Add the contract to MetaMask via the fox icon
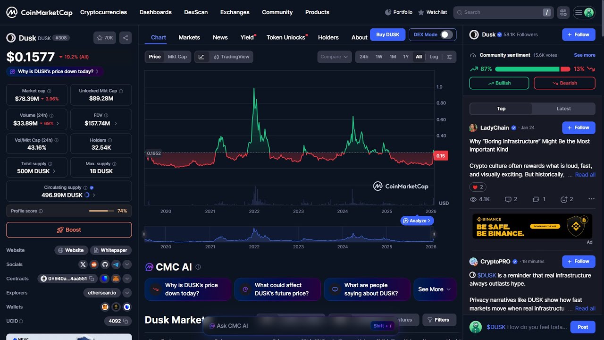Viewport: 604px width, 340px height. tap(115, 279)
